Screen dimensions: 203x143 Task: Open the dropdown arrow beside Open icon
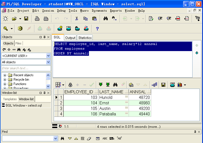coord(20,19)
